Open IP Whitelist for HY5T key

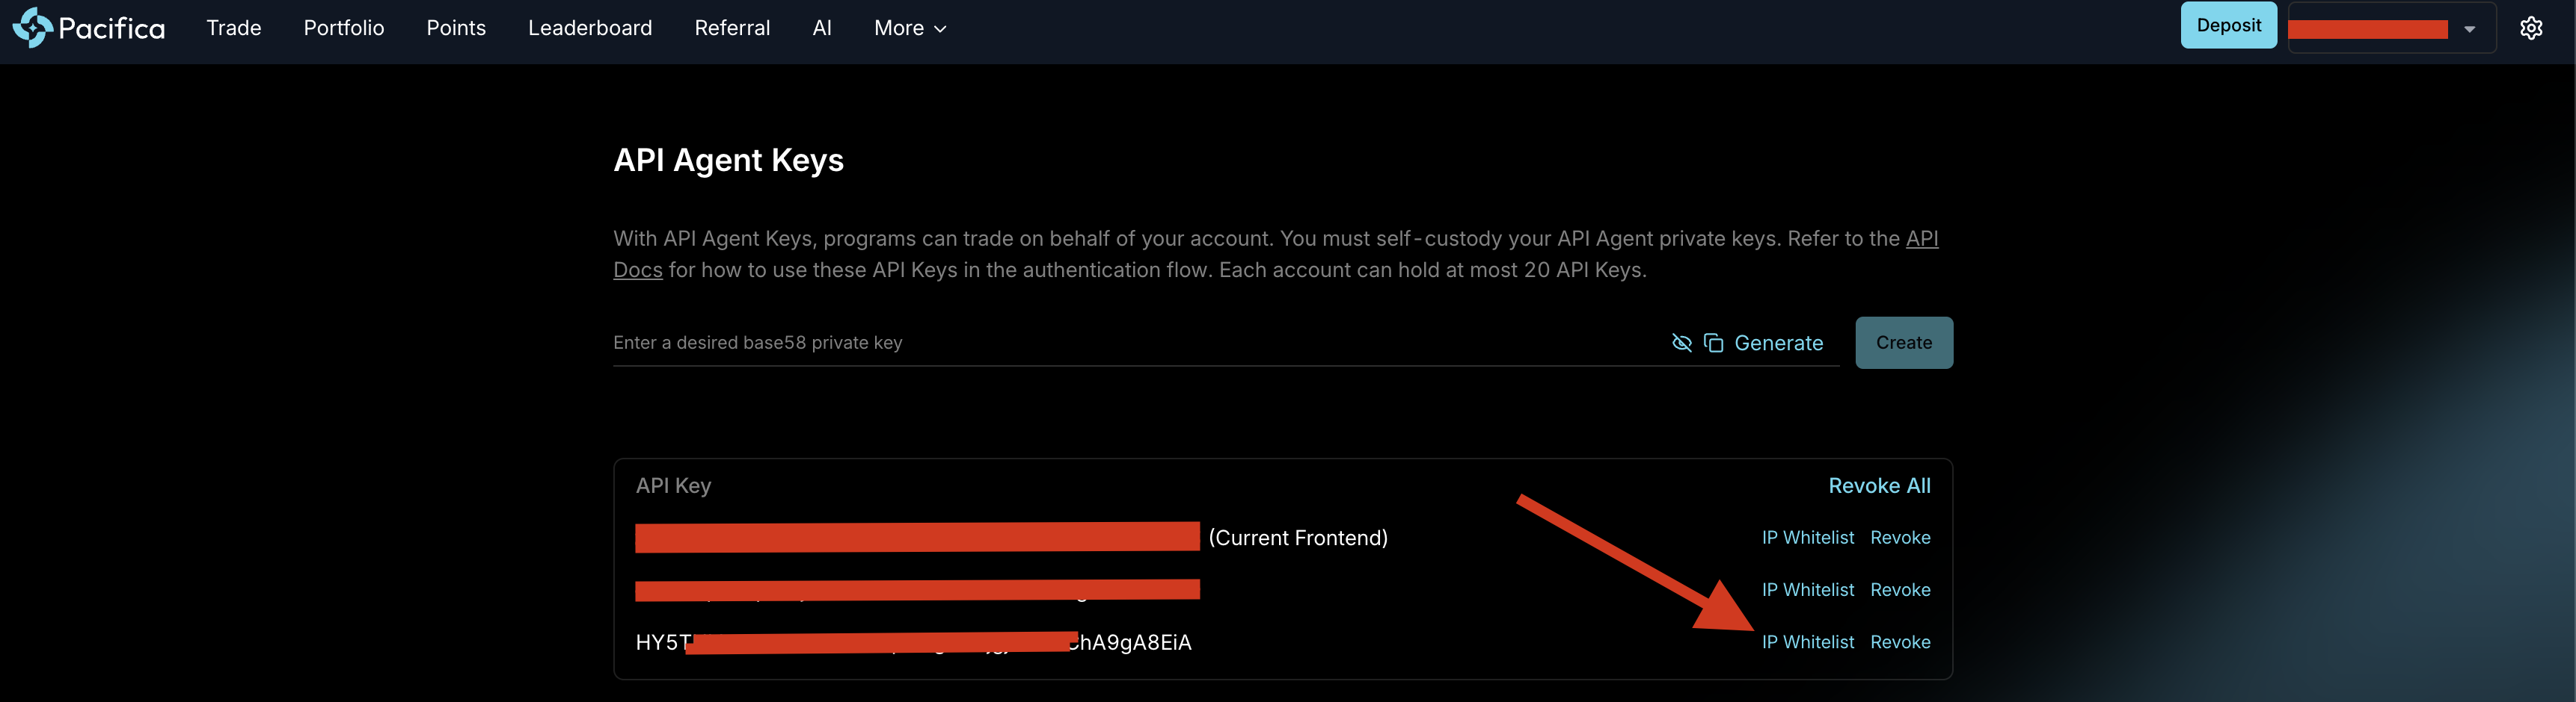1807,642
